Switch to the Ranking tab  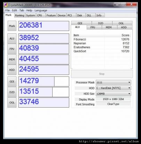[x=19, y=15]
